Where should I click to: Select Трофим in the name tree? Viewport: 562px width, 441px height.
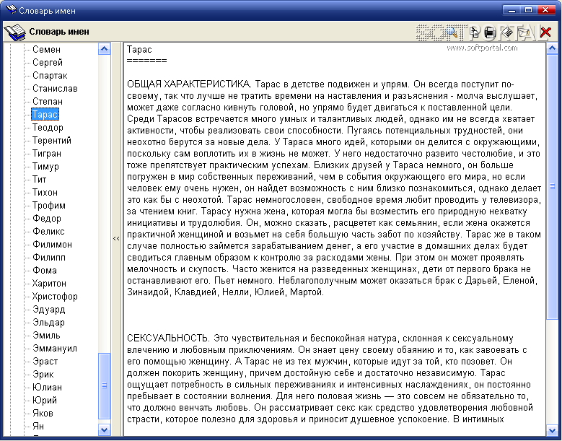(49, 206)
